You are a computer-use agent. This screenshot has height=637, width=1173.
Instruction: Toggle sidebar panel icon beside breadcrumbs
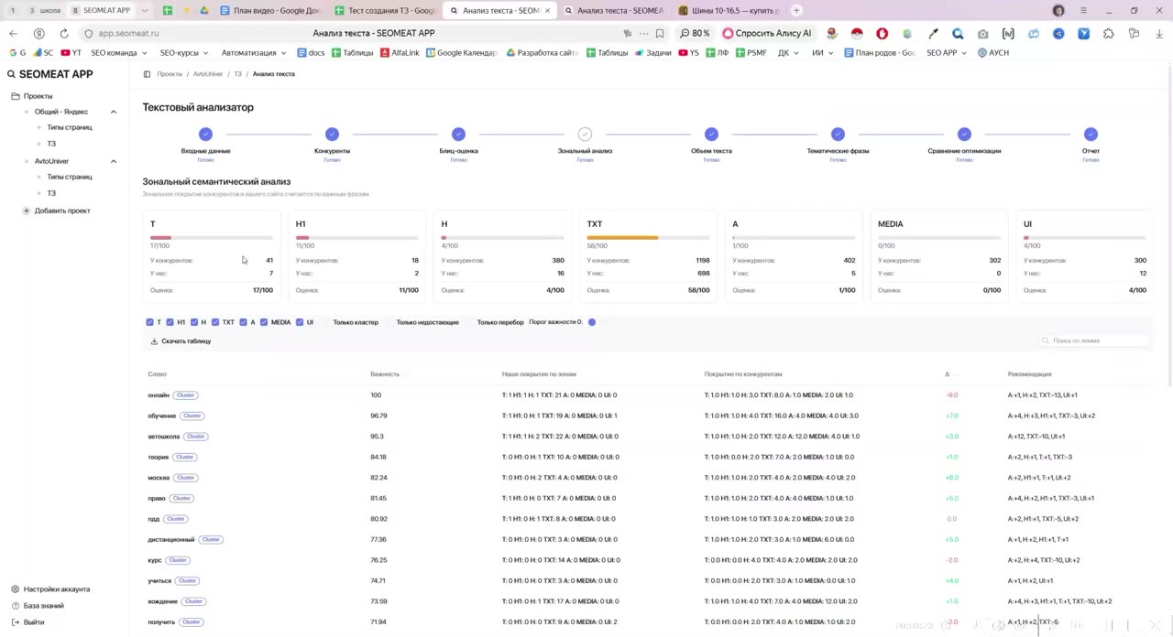coord(147,74)
